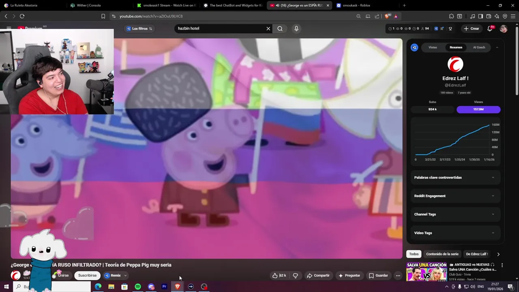Open the Brave music playlist icon
The height and width of the screenshot is (292, 519).
click(472, 16)
